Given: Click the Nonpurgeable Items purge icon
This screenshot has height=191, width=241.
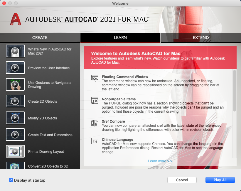Looking at the screenshot, I should [95, 101].
